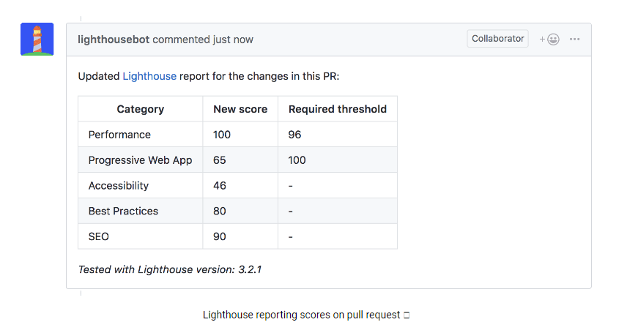The width and height of the screenshot is (638, 333).
Task: Select the Performance row label
Action: point(119,135)
